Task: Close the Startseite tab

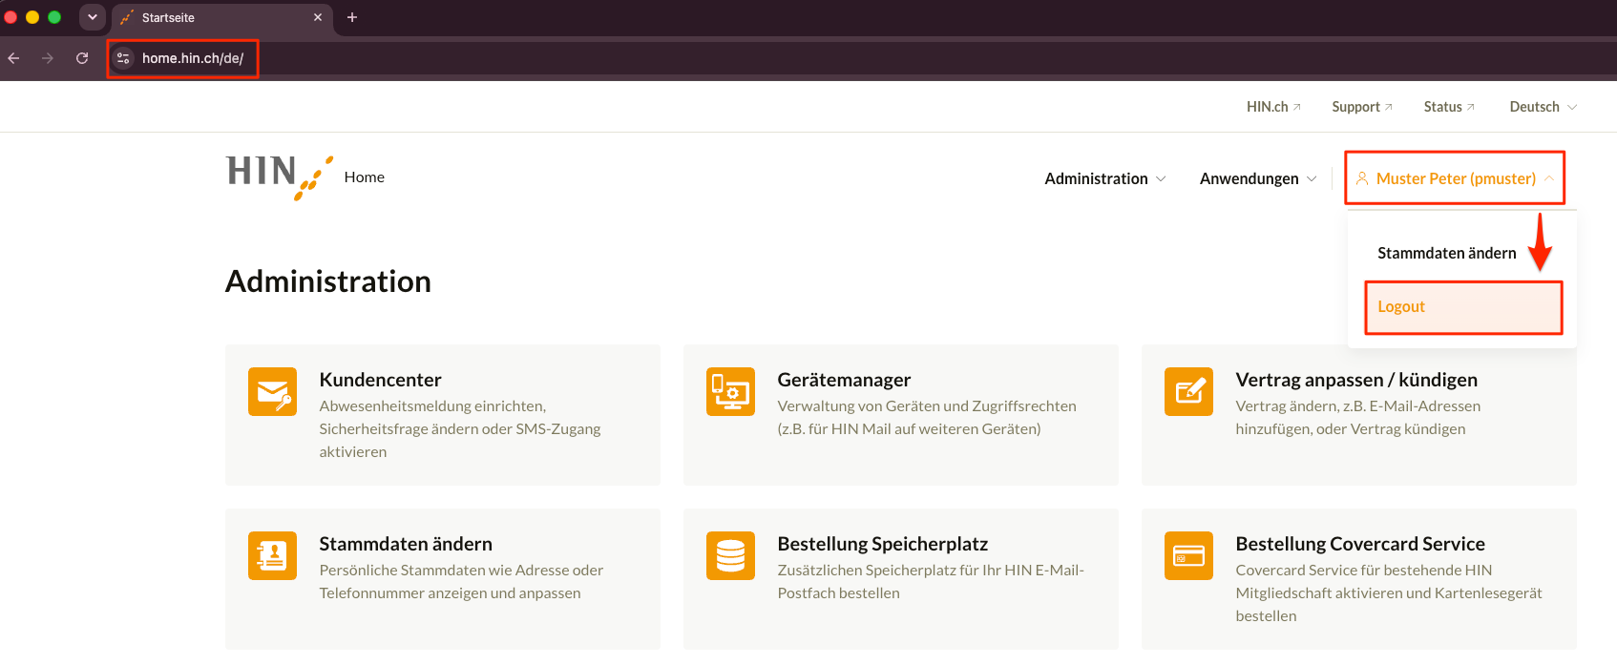Action: pyautogui.click(x=318, y=17)
